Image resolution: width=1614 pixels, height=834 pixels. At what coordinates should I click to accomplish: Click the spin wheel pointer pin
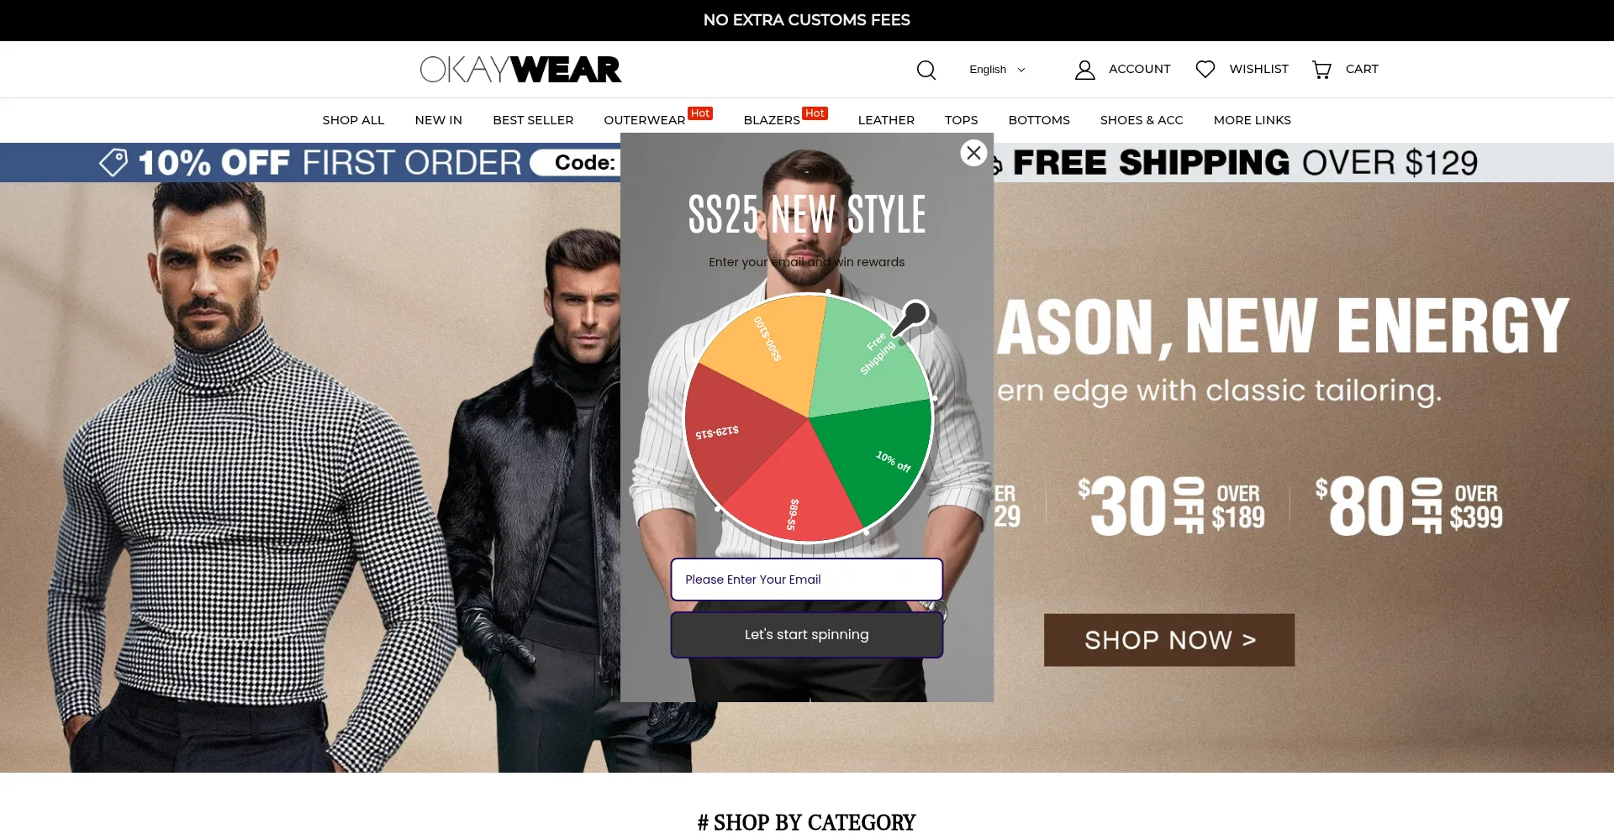(x=911, y=317)
